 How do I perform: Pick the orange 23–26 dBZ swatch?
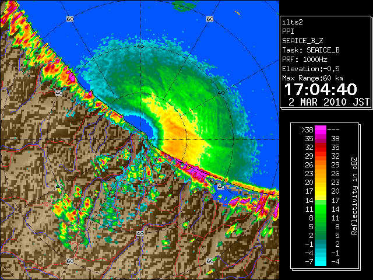(321, 174)
